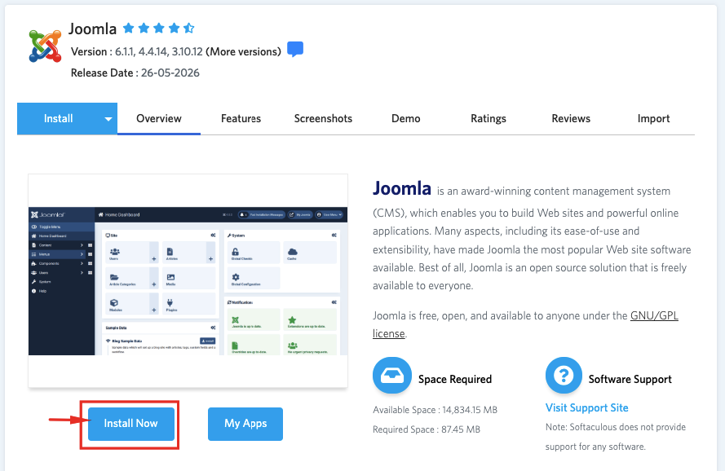This screenshot has width=725, height=471.
Task: Open the Demo tab
Action: click(x=406, y=119)
